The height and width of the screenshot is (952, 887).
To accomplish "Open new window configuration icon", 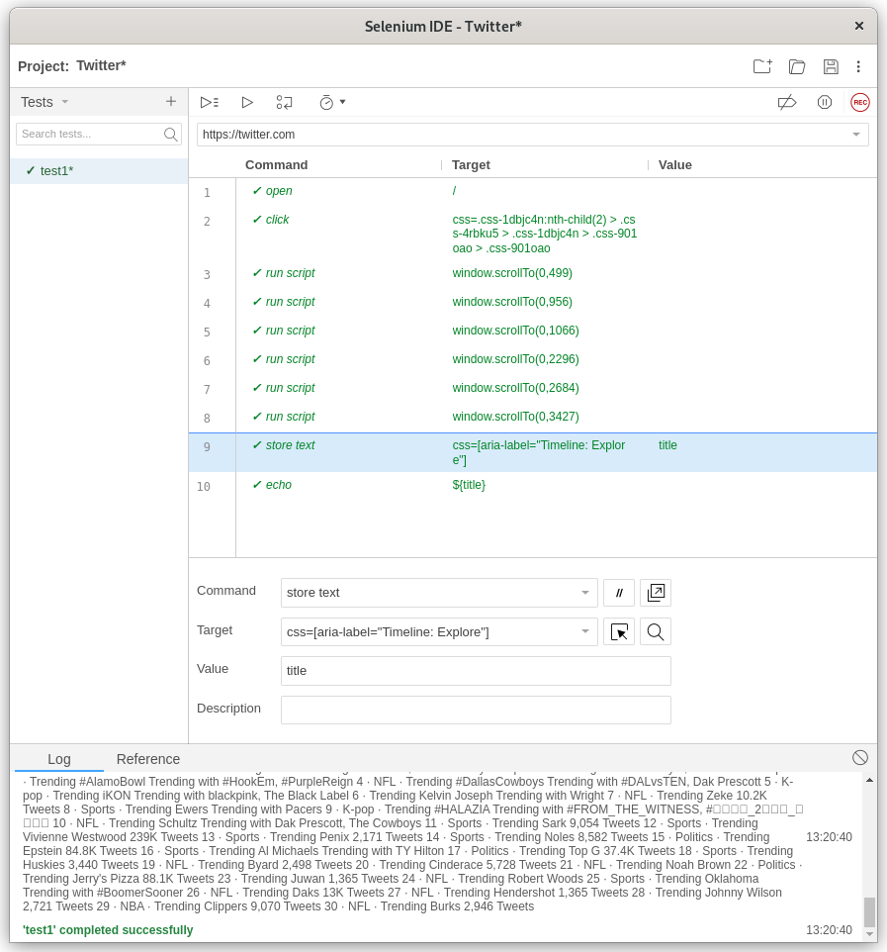I will [x=656, y=593].
